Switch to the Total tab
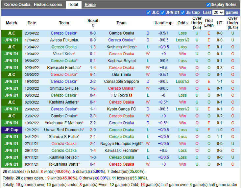241x188 pixels. point(73,5)
